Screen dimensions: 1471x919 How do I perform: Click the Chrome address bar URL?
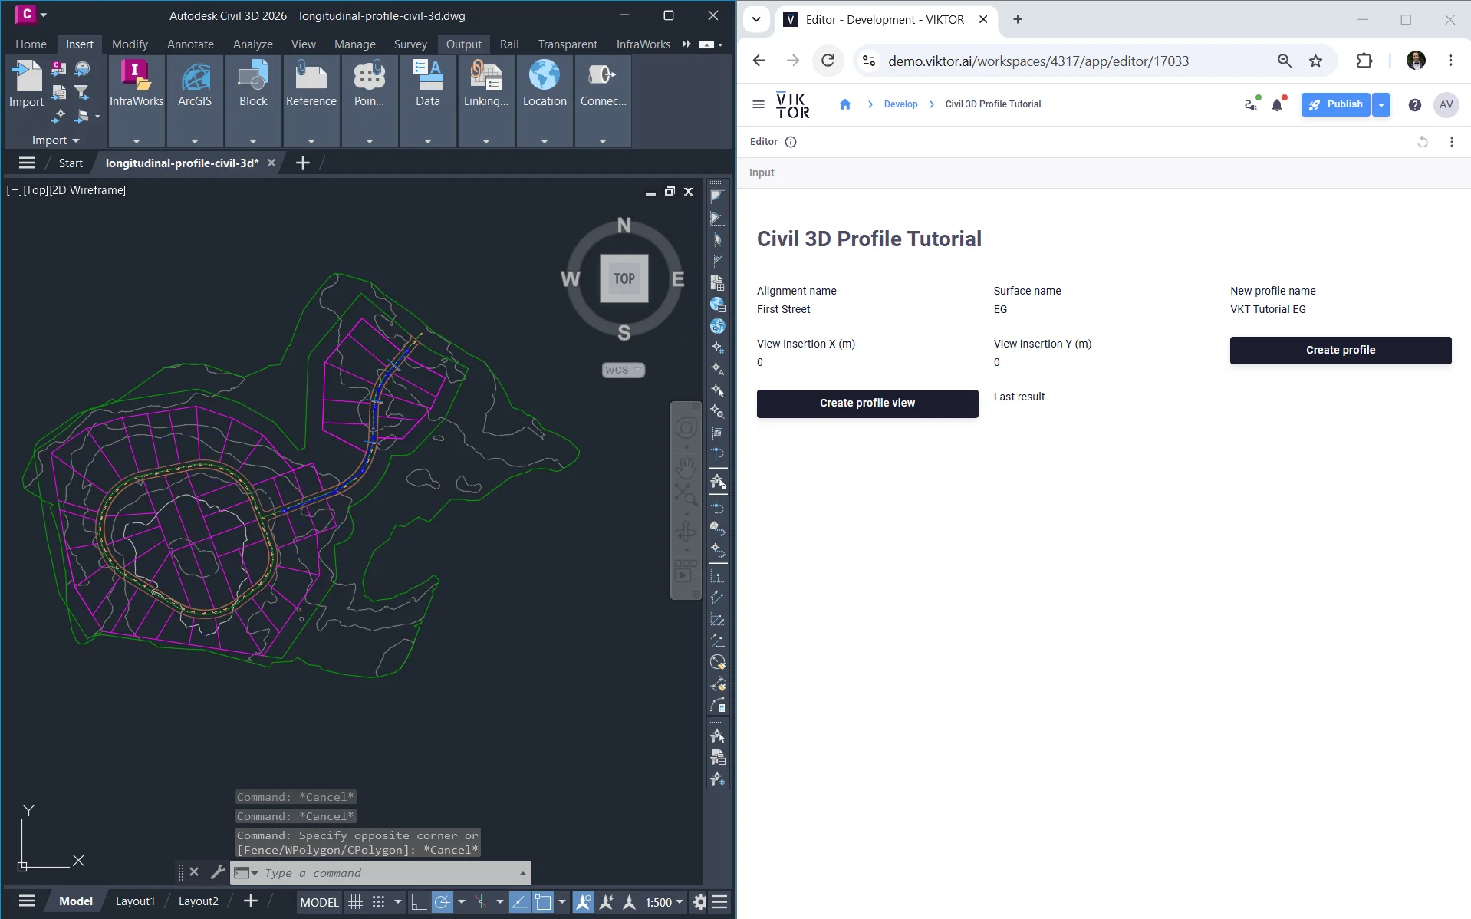coord(1038,61)
